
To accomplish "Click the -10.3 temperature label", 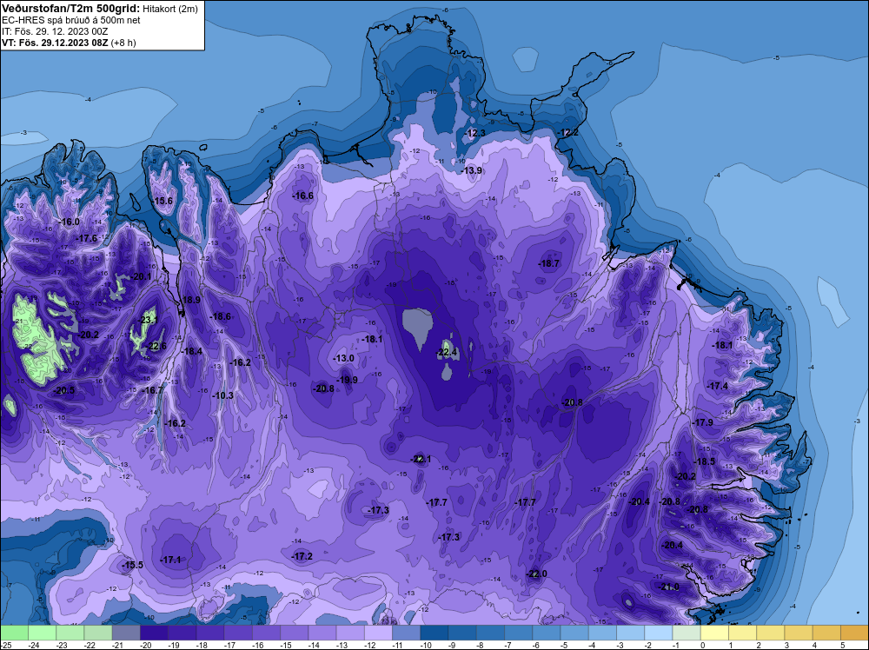I will (223, 395).
